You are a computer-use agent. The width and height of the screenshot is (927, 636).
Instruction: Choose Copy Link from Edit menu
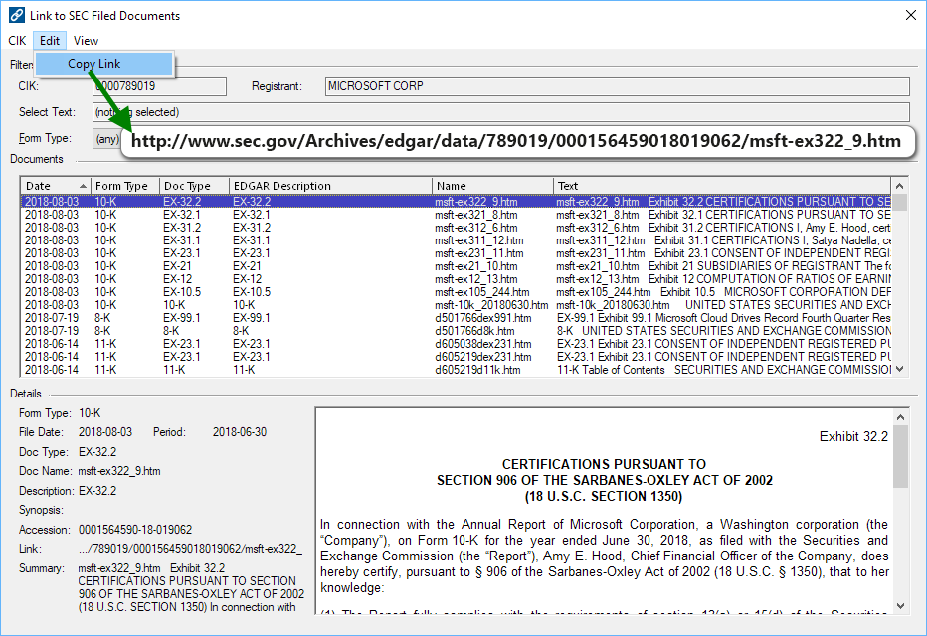(x=104, y=64)
